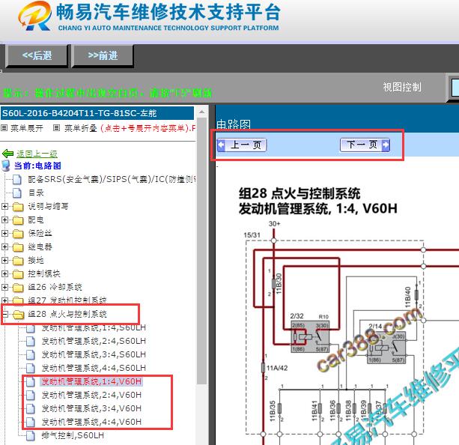
Task: Select 组28 点火与控制系统 folder label
Action: [67, 314]
